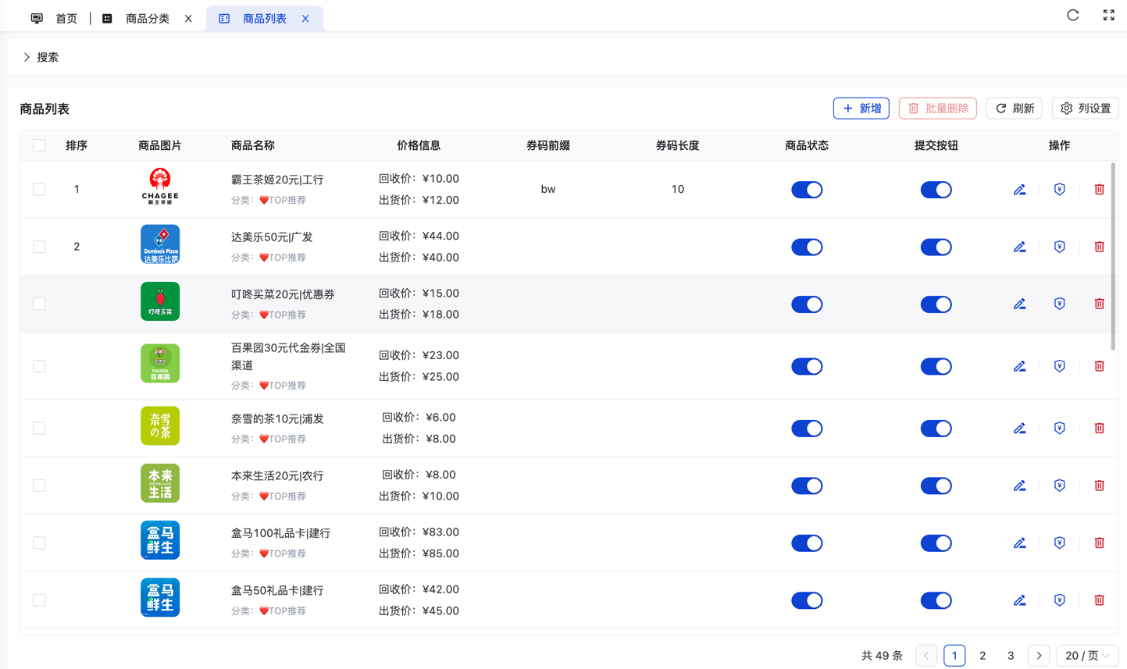Click the trash icon for 本来生活20元|农行
Screen dimensions: 1127x669
pos(1099,486)
